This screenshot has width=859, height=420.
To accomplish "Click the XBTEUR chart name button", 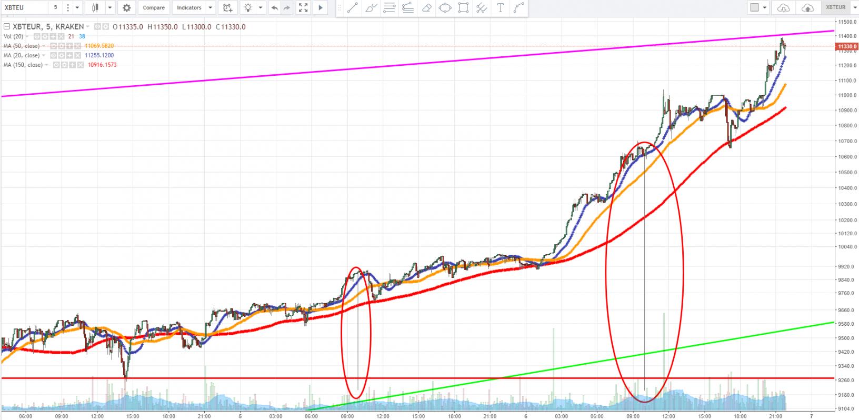I will 835,7.
